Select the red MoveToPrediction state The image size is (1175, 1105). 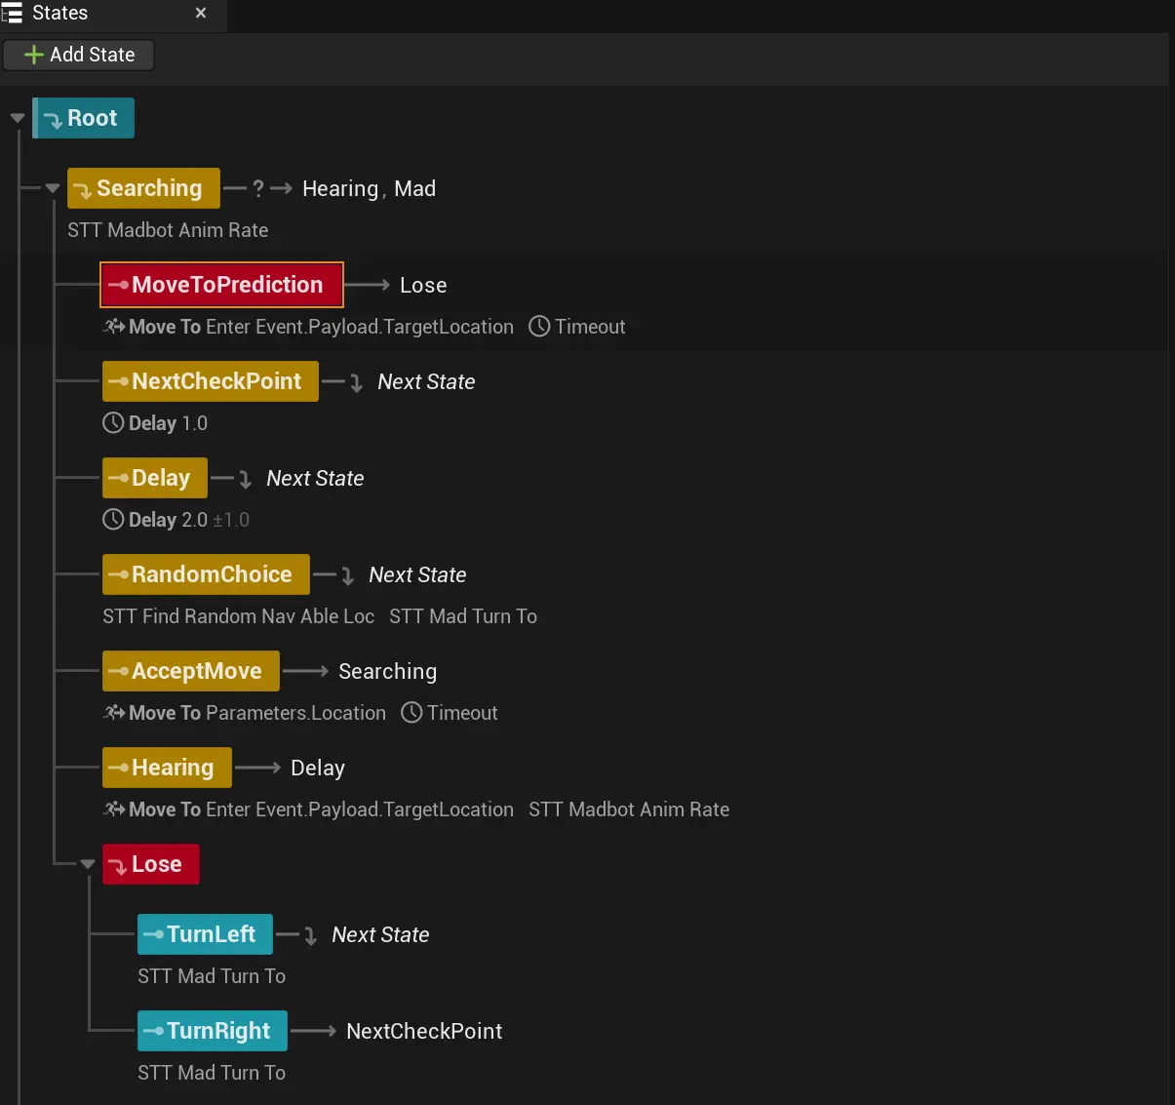[221, 285]
